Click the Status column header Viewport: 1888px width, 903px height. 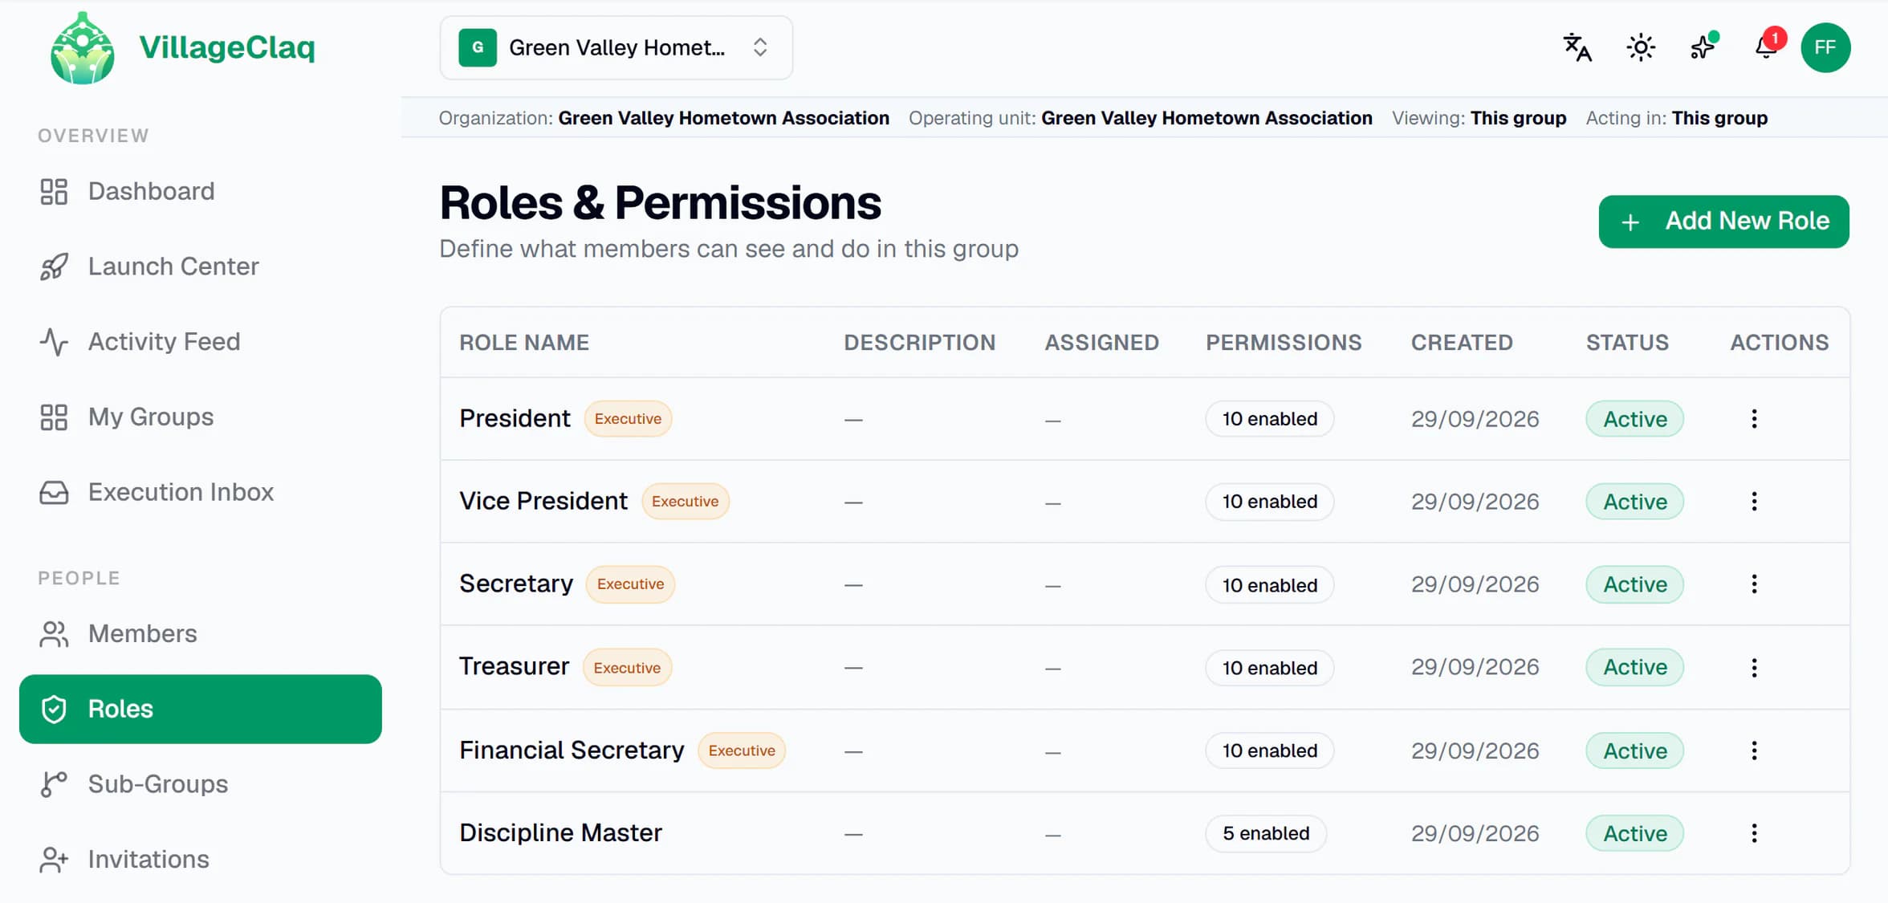click(x=1627, y=343)
